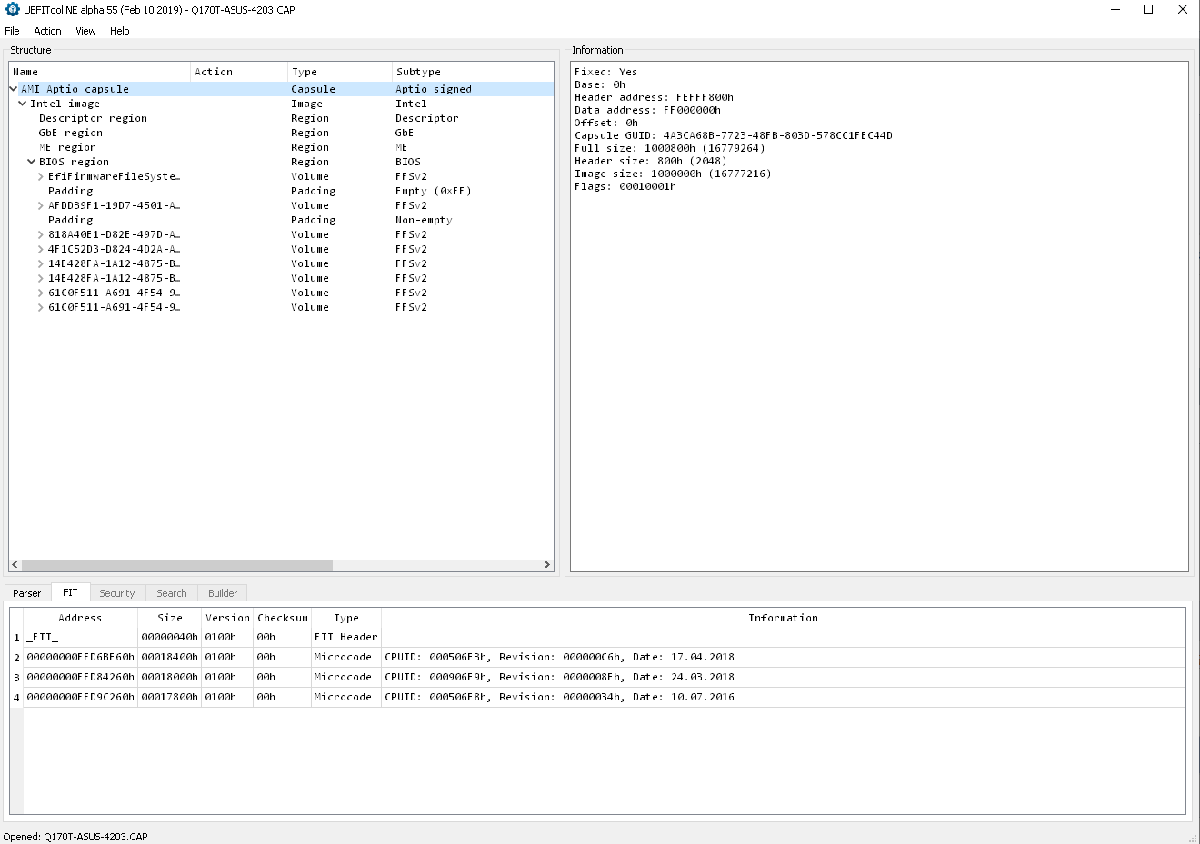Click the FIT Checksum column header
Viewport: 1200px width, 844px height.
282,618
